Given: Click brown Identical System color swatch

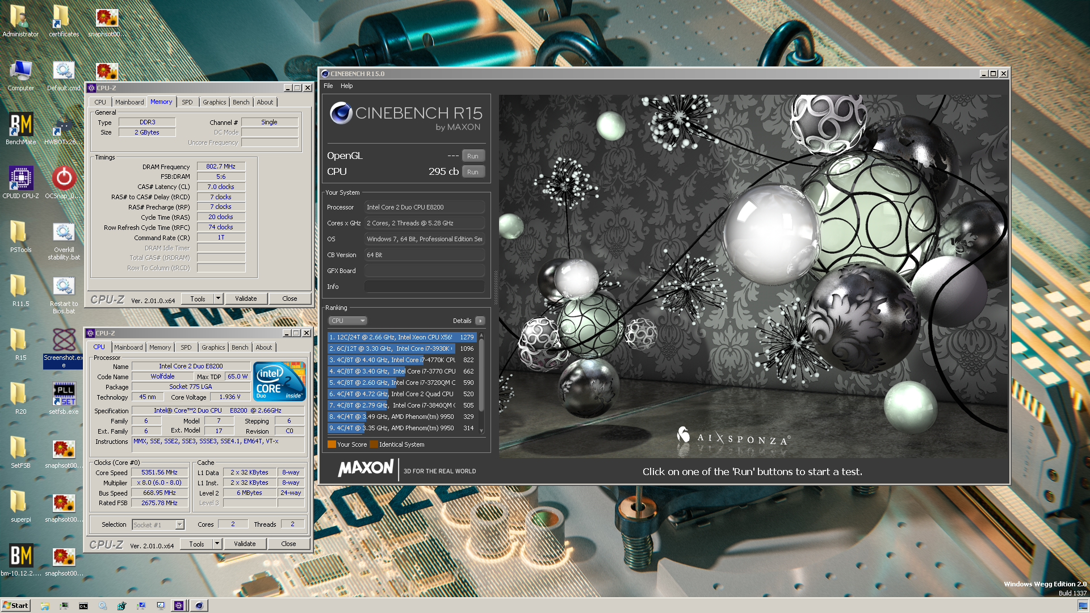Looking at the screenshot, I should (x=374, y=444).
